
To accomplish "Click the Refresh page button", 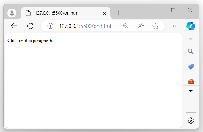I will [x=30, y=26].
